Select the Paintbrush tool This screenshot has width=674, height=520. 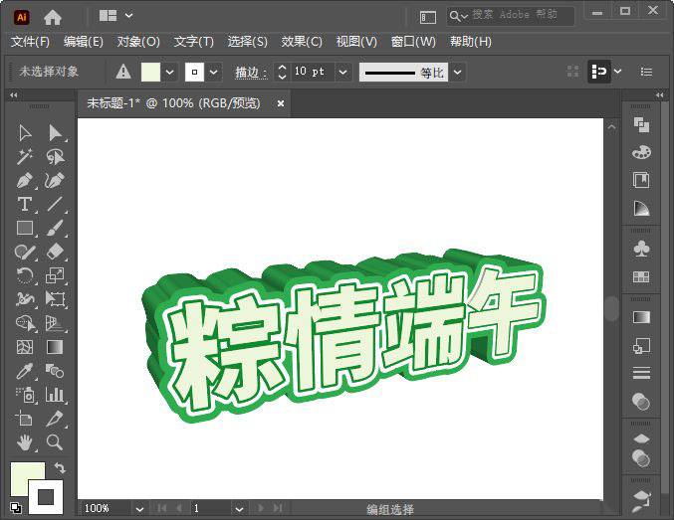(x=55, y=228)
